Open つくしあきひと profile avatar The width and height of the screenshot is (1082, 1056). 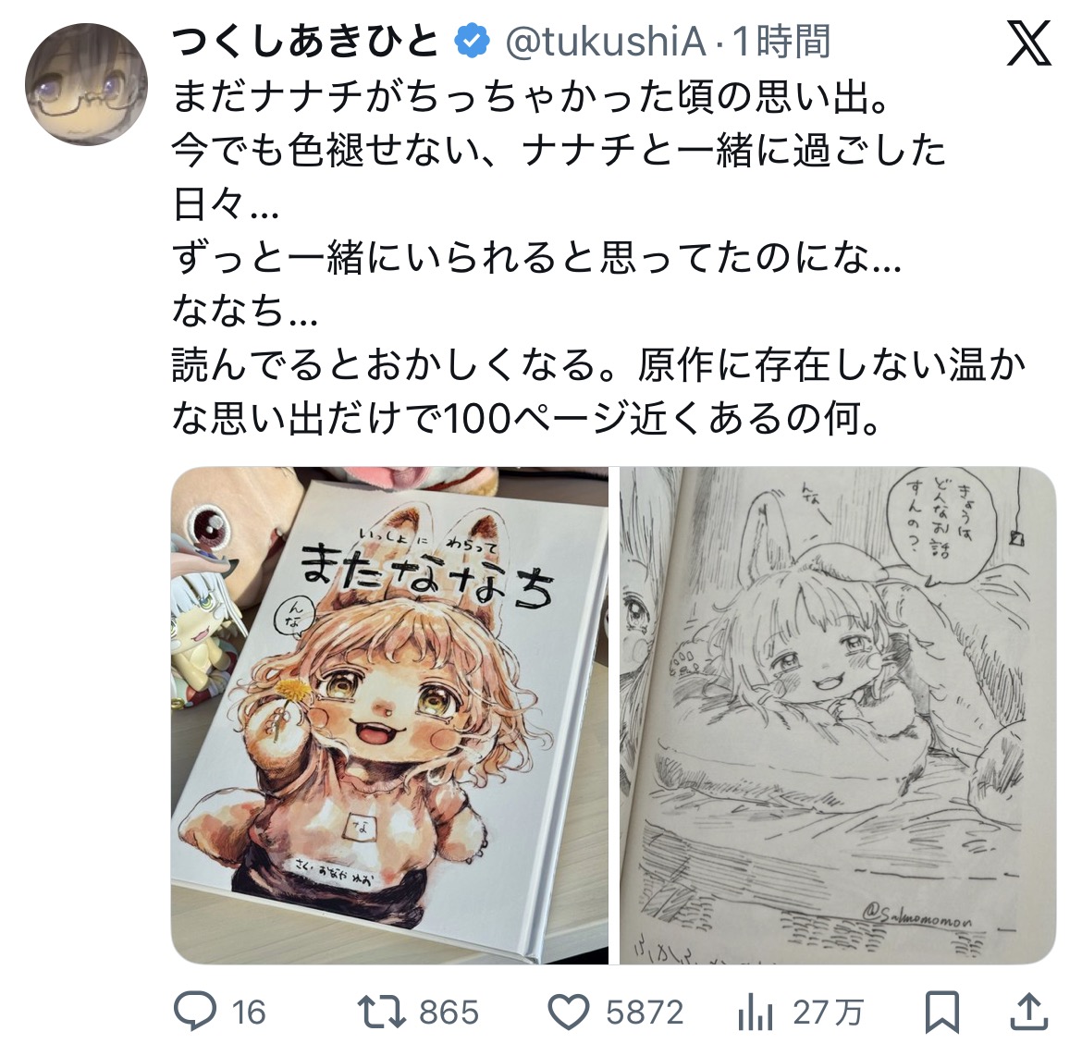point(86,84)
